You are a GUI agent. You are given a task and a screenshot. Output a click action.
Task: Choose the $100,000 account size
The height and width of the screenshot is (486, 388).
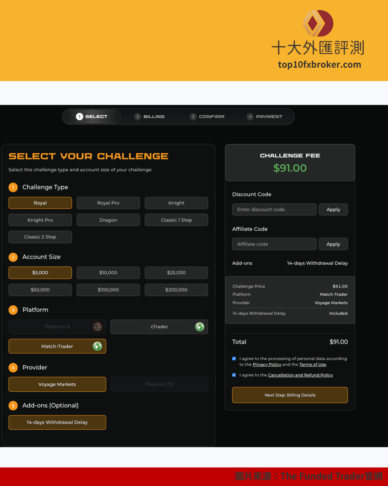click(108, 290)
